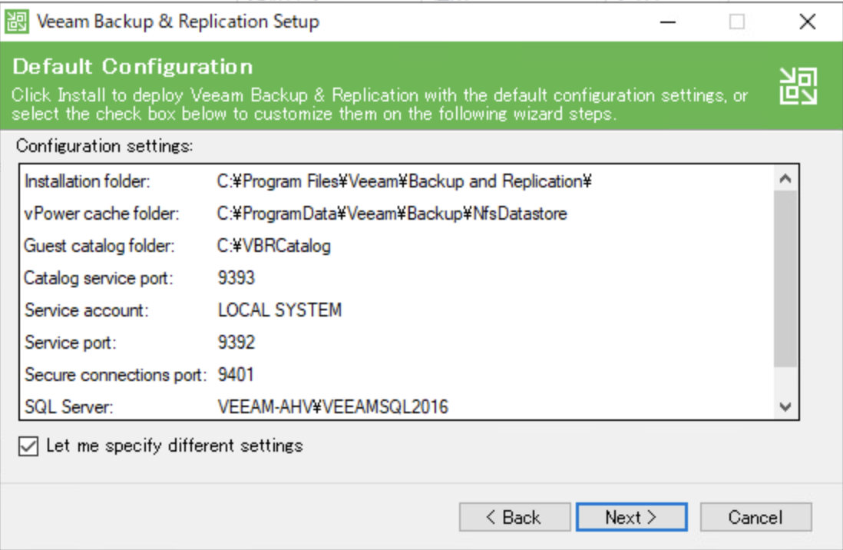Click the VEEAM-AHV¥VEEAMSQL2016 value
Screen dimensions: 843x550
click(x=332, y=407)
